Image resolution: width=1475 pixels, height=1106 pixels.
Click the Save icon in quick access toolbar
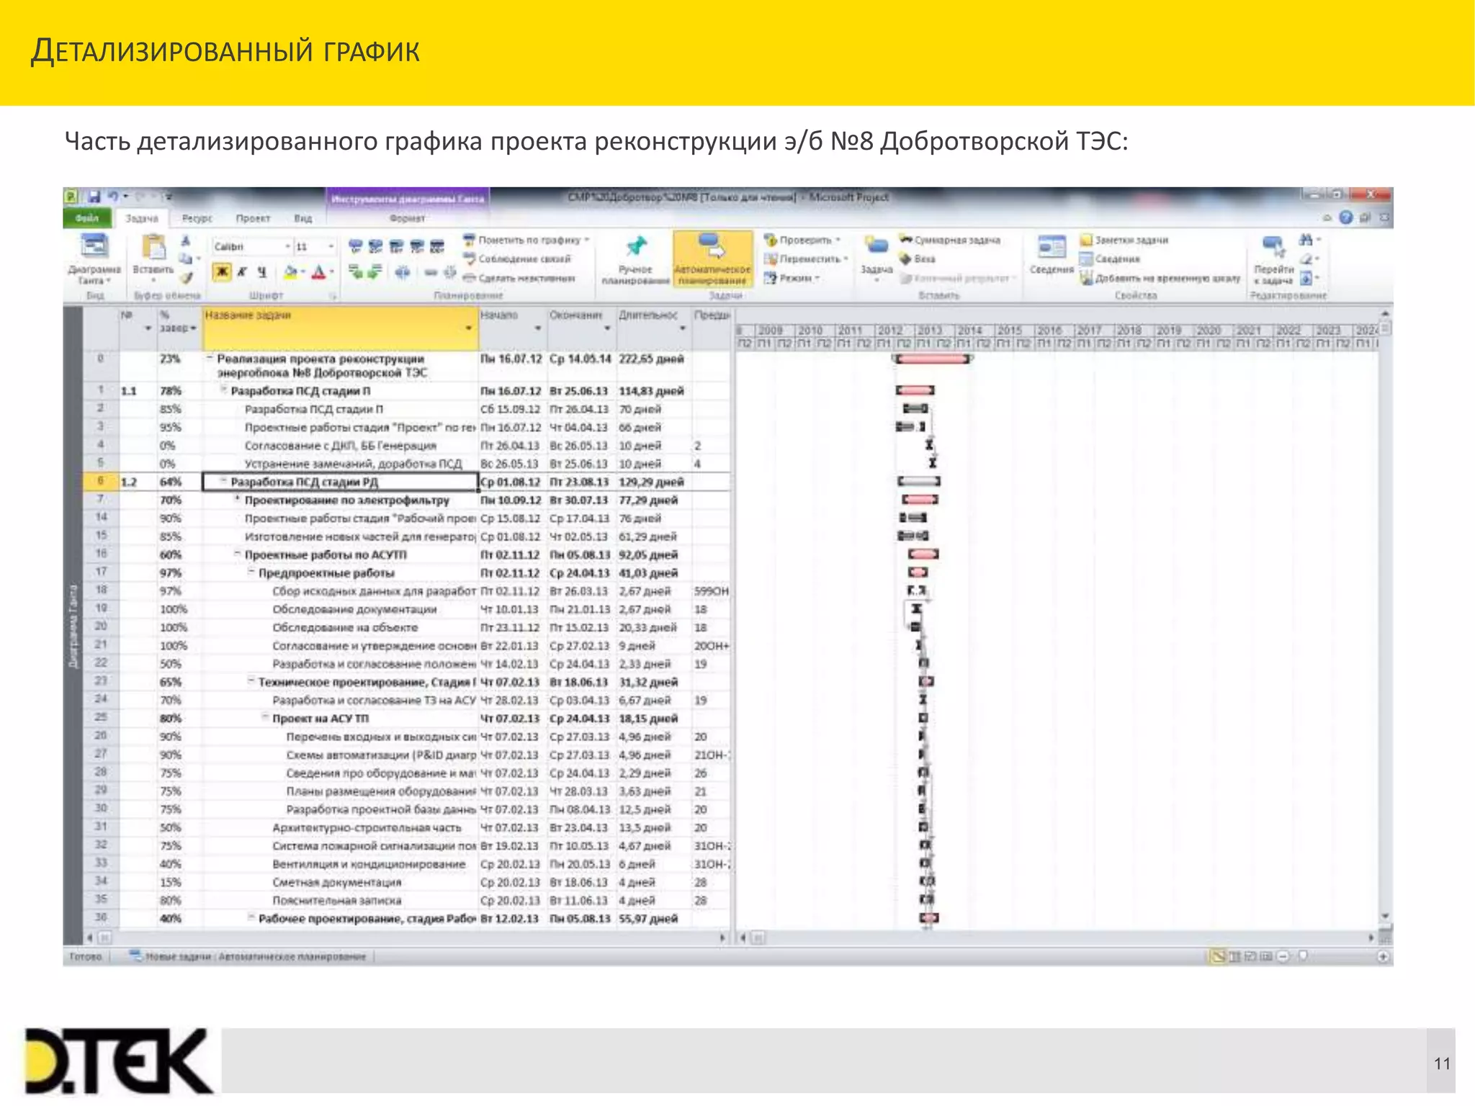[94, 197]
